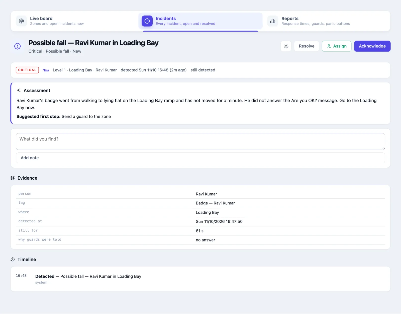Click 'Level 1 · Loading Bay · Ravi Kumar' text
This screenshot has height=314, width=401.
point(85,70)
